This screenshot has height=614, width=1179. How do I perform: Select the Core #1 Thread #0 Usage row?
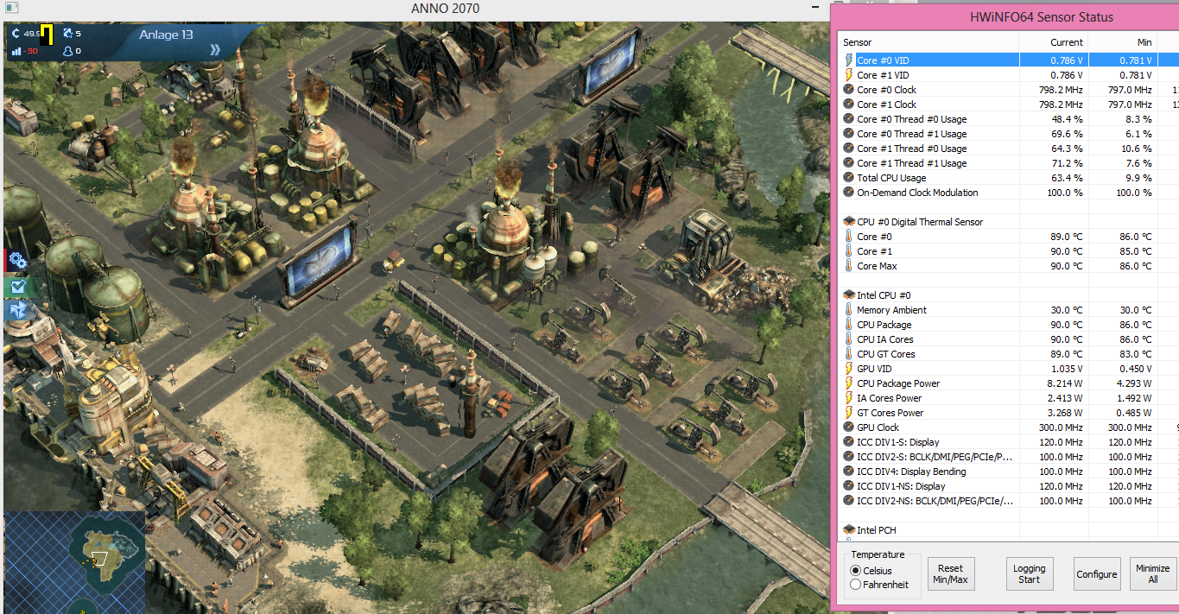point(1009,149)
